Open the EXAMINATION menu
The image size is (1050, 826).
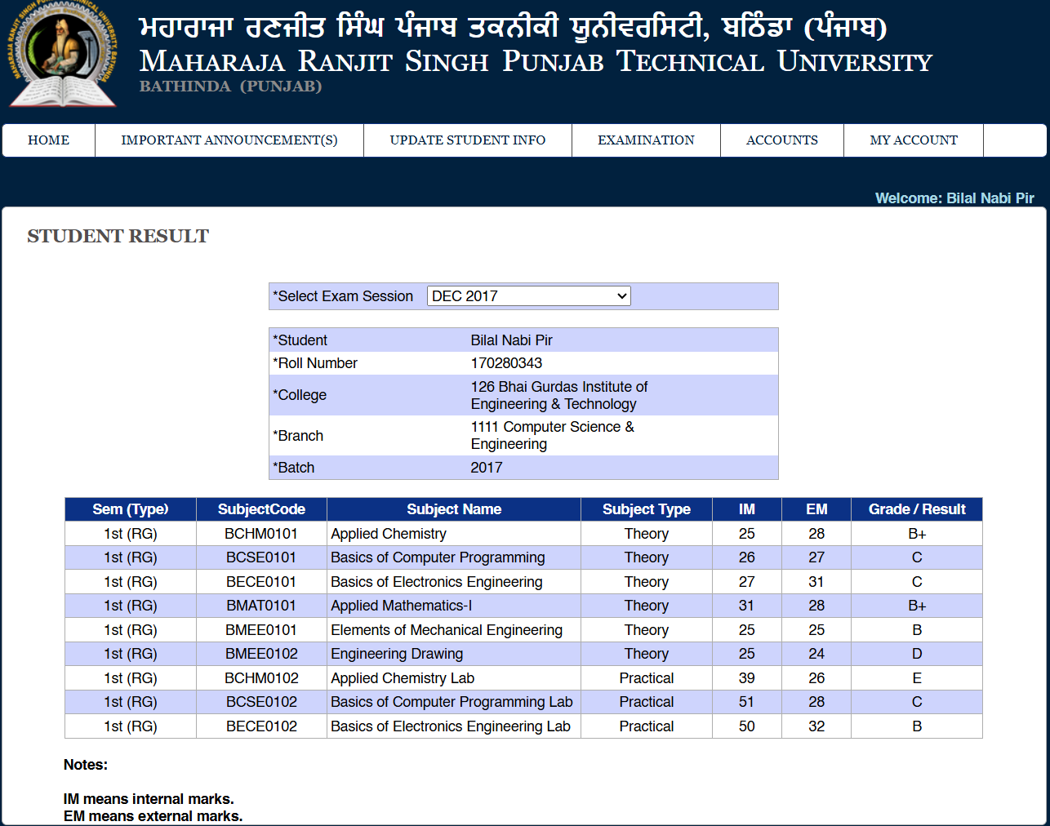point(646,140)
